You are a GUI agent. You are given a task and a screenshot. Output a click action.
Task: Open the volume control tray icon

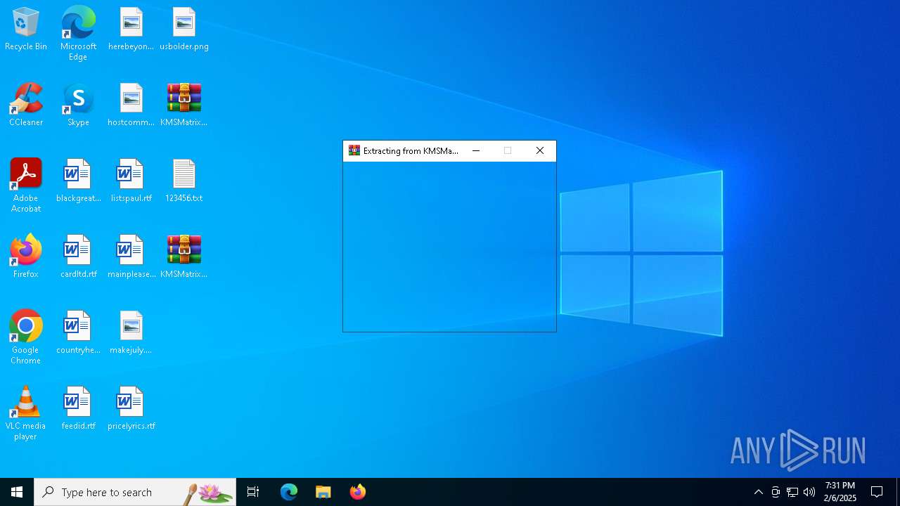[809, 492]
